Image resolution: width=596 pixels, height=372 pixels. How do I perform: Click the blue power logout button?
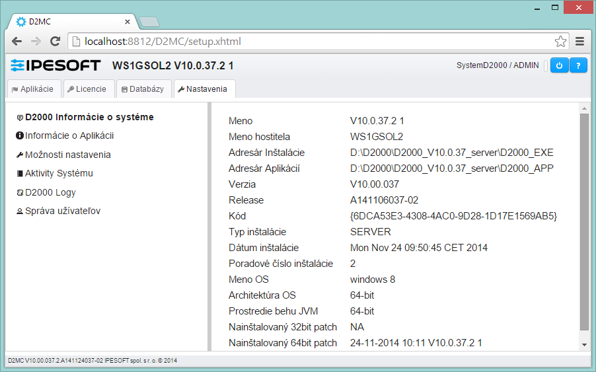pyautogui.click(x=559, y=65)
